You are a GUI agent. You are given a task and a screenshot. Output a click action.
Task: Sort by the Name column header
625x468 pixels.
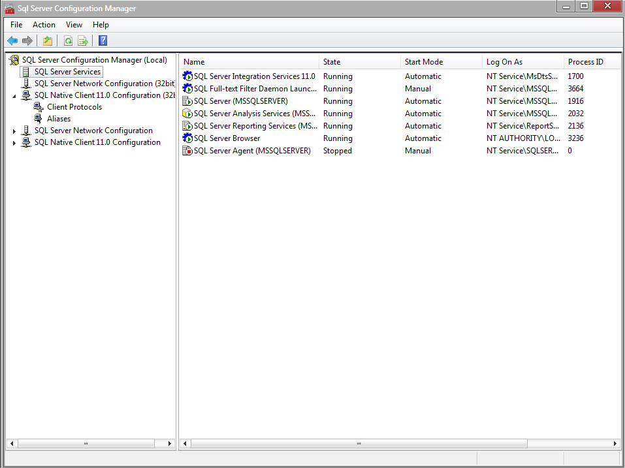[x=249, y=62]
